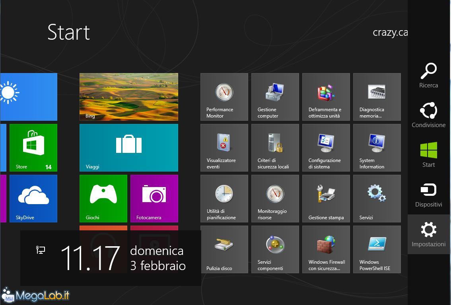Open the Impostazioni settings charm

(429, 234)
